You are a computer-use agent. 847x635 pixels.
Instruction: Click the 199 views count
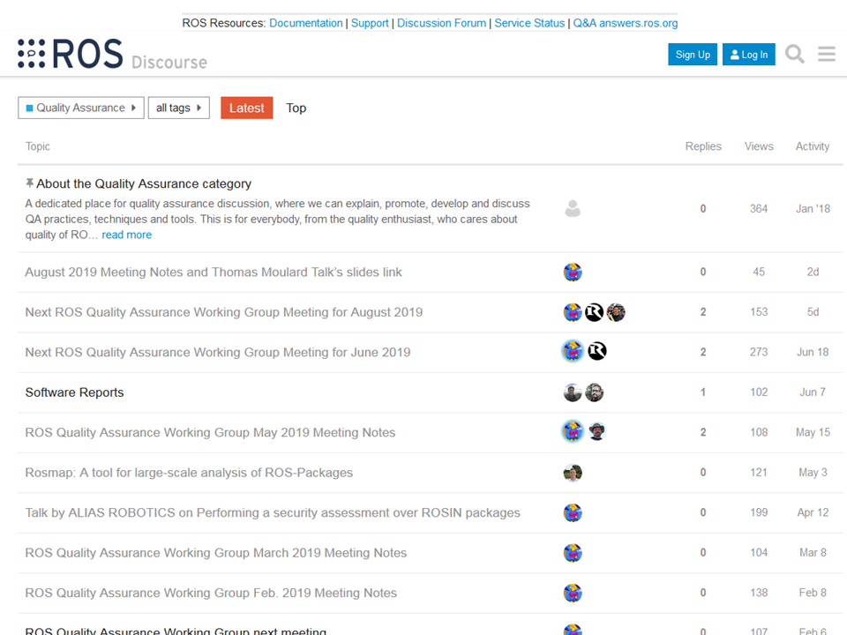(x=759, y=512)
